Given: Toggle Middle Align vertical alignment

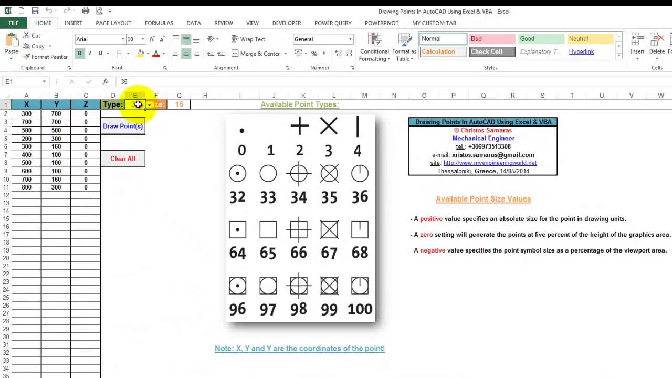Looking at the screenshot, I should pos(186,39).
